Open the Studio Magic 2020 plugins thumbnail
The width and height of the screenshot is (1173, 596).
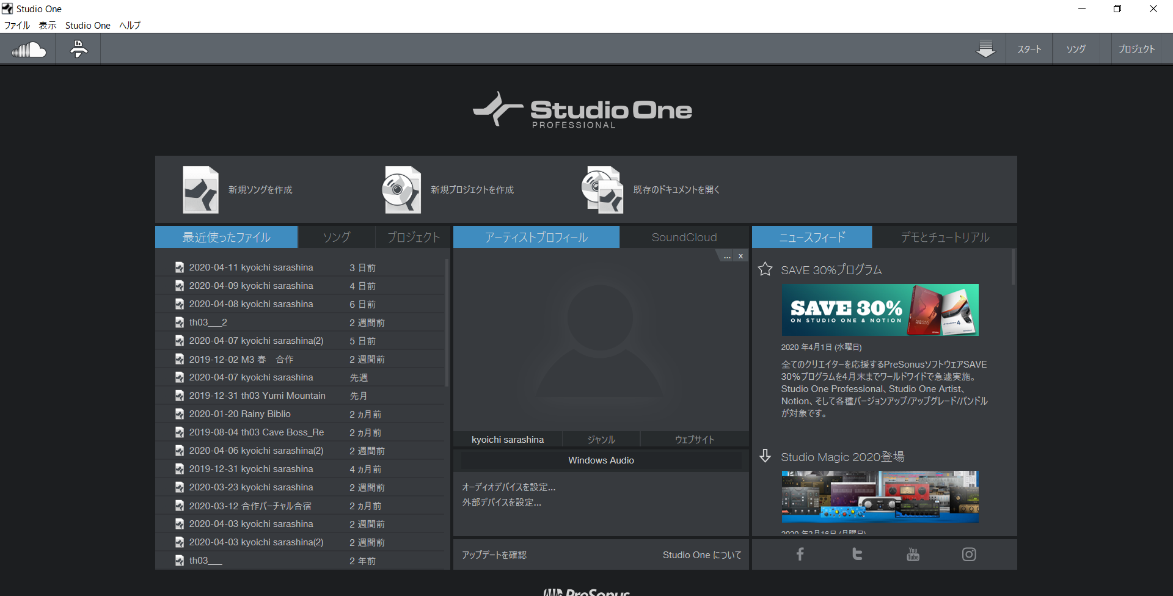coord(880,496)
